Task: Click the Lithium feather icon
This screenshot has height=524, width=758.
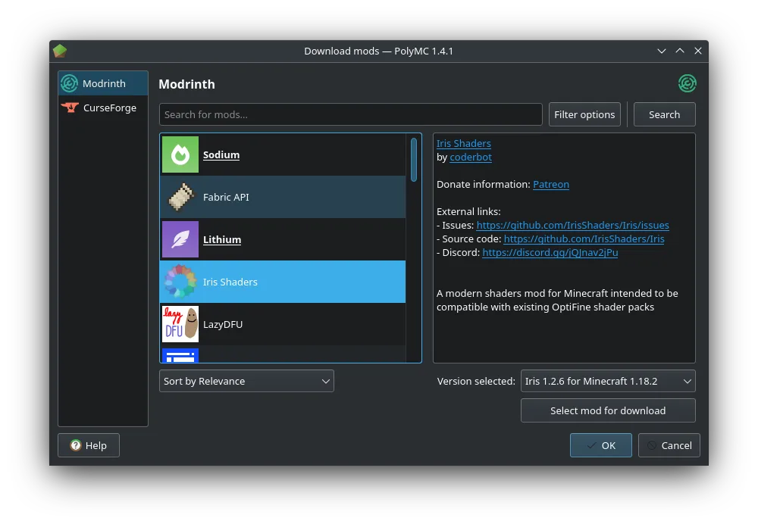Action: click(x=180, y=239)
